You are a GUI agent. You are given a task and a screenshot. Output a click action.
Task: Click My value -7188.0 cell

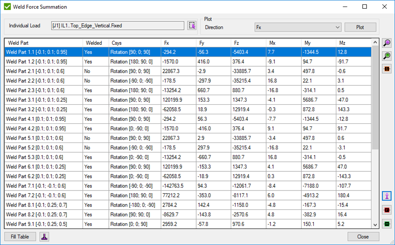319,186
